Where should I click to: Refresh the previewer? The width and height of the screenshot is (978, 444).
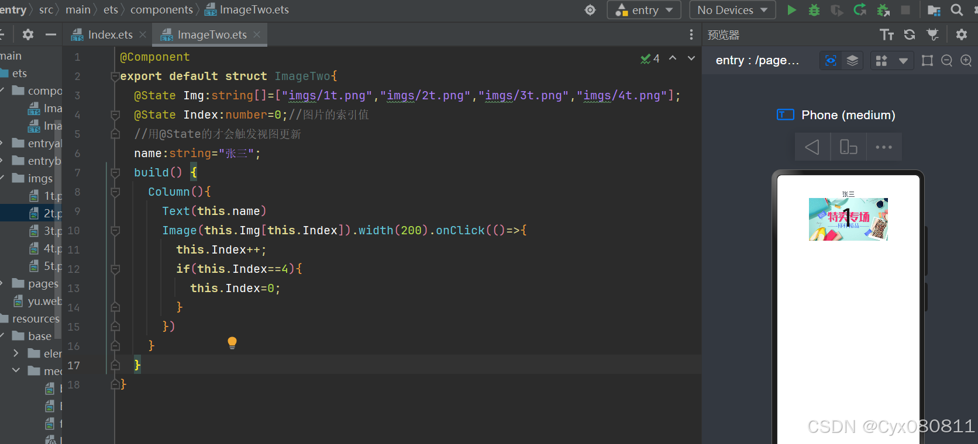(910, 34)
